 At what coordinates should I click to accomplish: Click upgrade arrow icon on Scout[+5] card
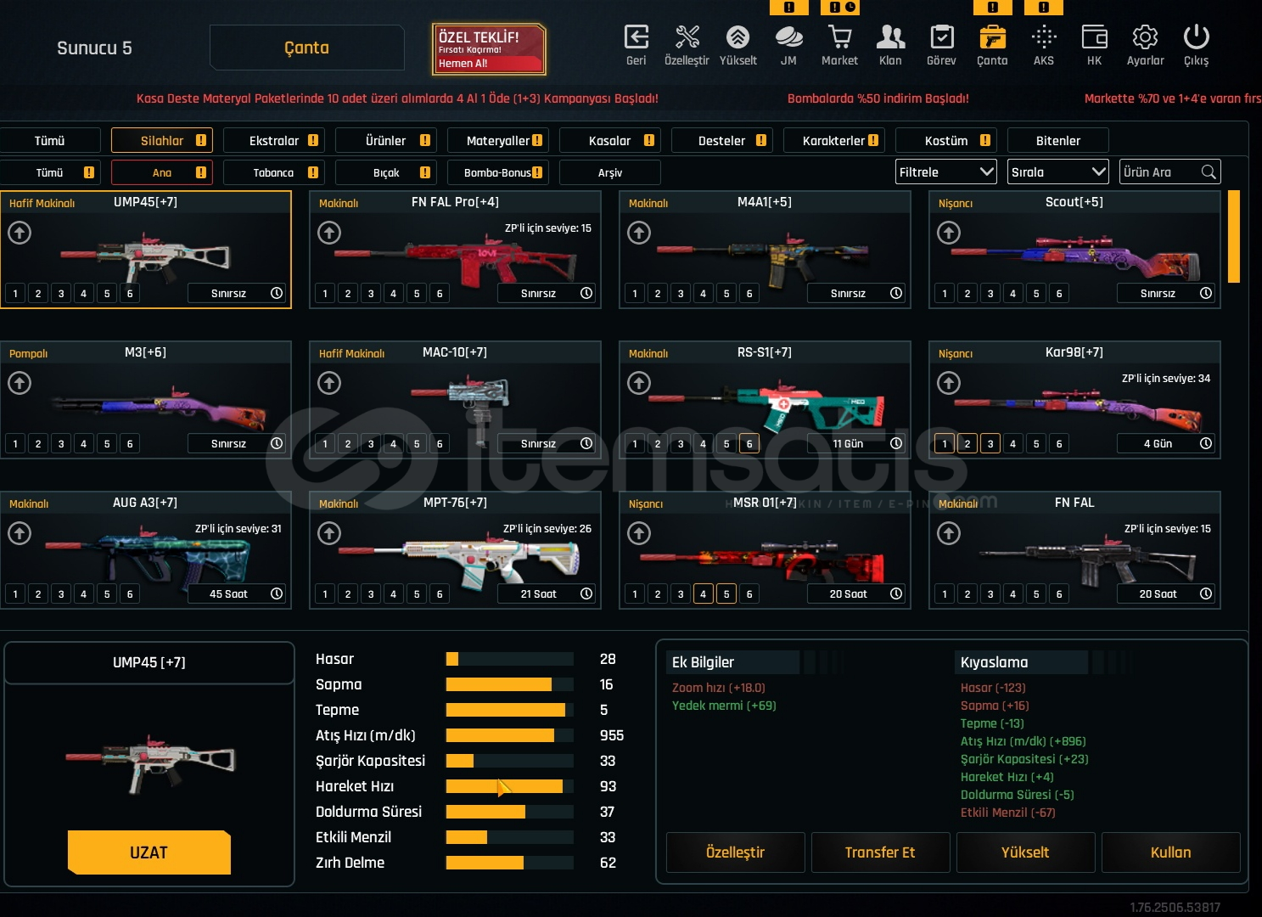(x=949, y=233)
